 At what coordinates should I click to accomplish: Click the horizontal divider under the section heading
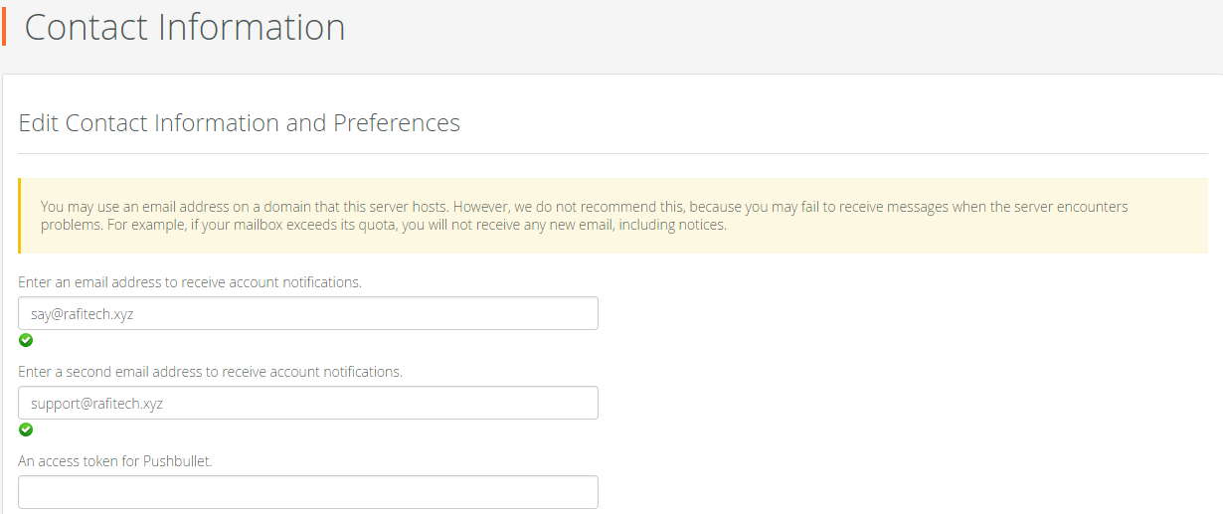[612, 153]
